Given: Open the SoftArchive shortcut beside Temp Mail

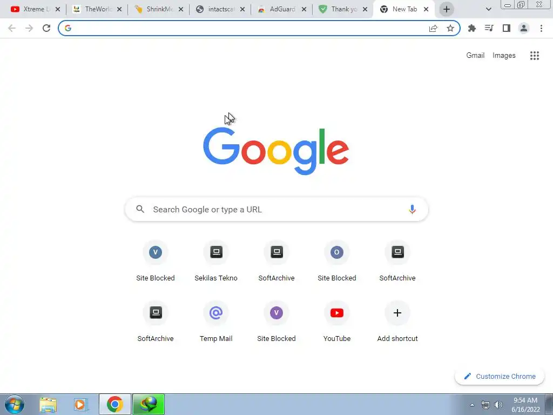Looking at the screenshot, I should pos(156,322).
